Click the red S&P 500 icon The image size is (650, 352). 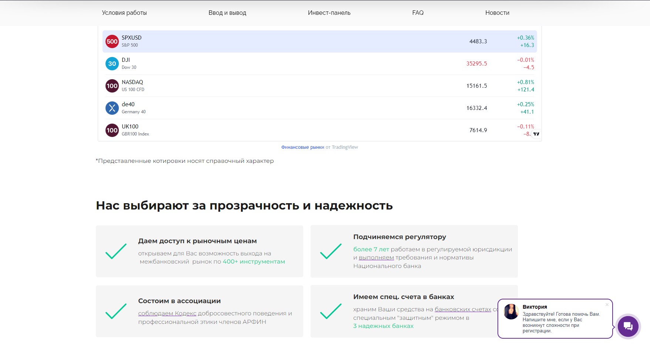tap(112, 41)
